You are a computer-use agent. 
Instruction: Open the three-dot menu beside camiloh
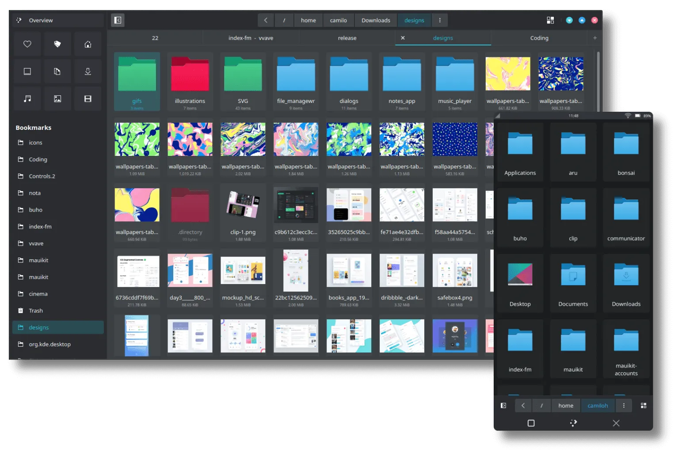click(624, 405)
